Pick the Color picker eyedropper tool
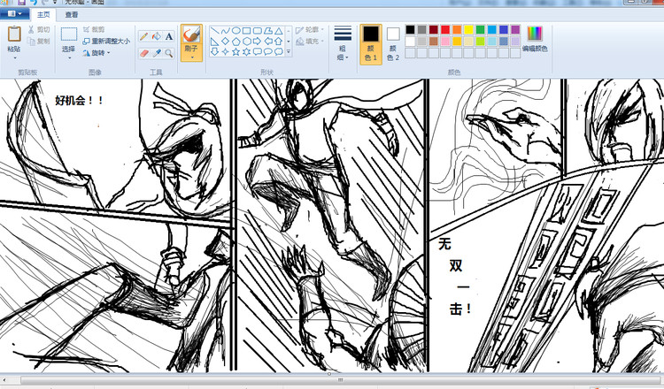This screenshot has width=664, height=389. pos(156,53)
